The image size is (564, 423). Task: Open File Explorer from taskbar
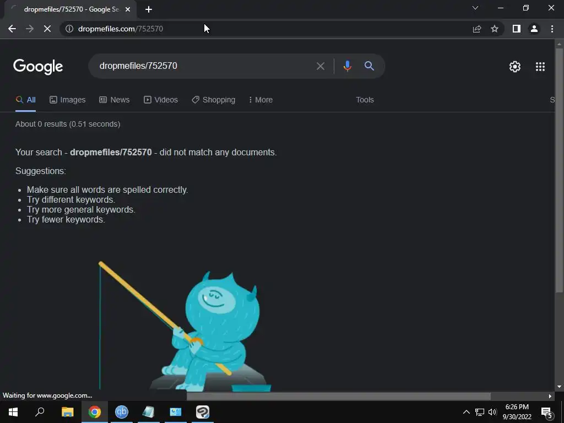(67, 412)
